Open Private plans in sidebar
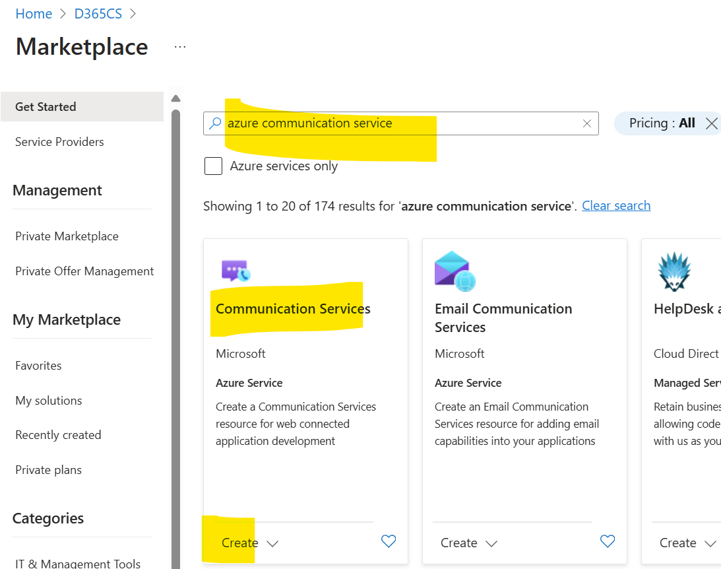 (x=48, y=470)
